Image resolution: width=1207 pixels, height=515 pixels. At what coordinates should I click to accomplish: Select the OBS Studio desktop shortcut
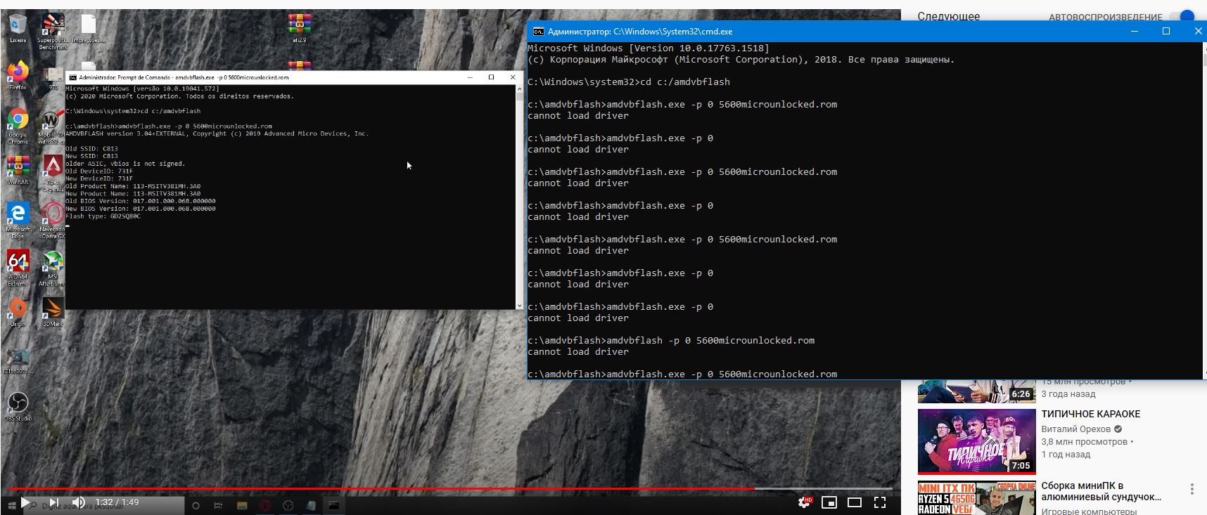pyautogui.click(x=18, y=406)
